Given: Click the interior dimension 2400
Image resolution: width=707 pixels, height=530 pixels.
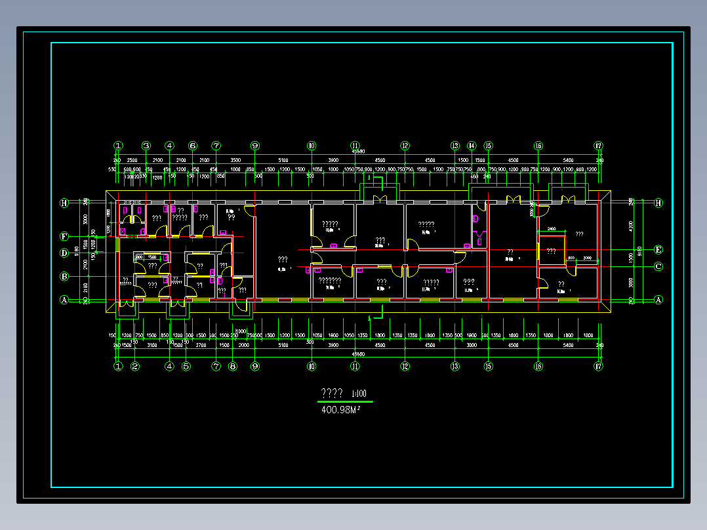Looking at the screenshot, I should tap(552, 229).
